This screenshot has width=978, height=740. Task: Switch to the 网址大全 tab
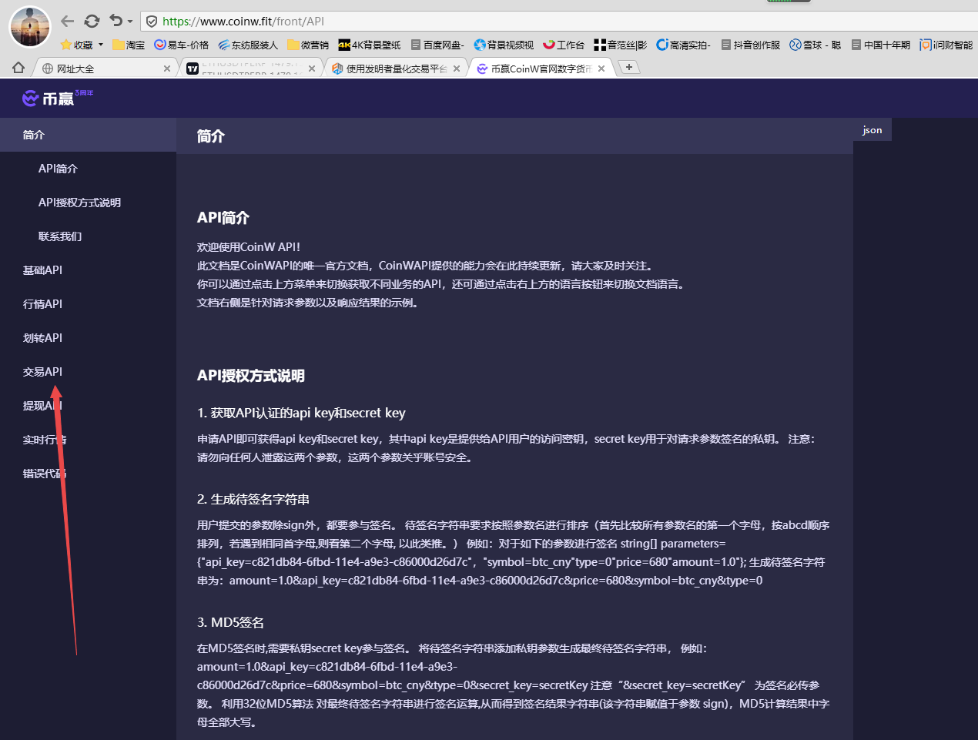104,69
